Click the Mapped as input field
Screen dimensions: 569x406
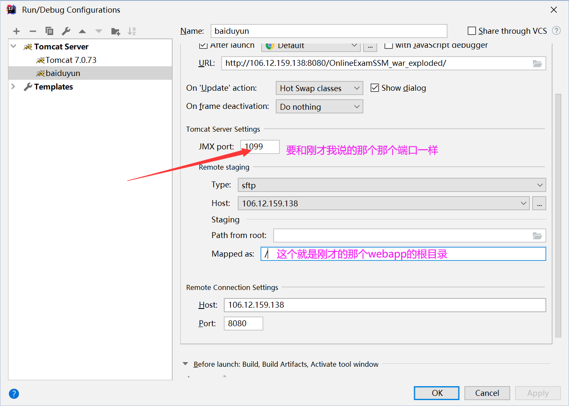[403, 254]
